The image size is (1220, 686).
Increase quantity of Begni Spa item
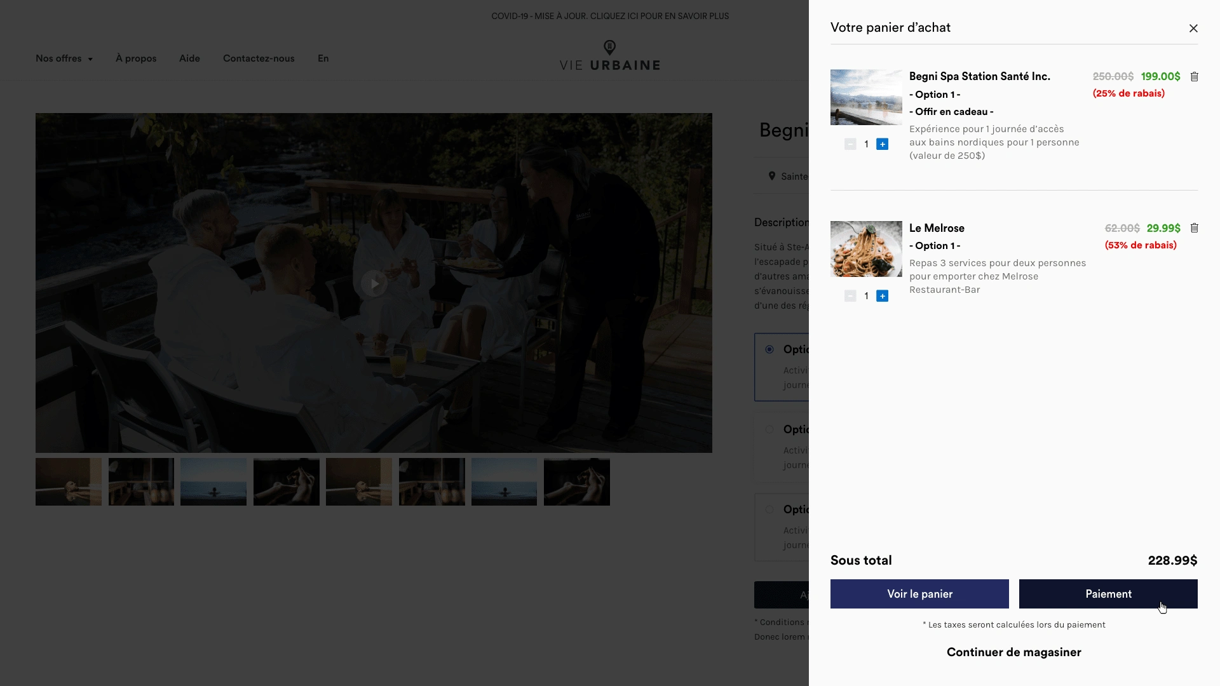point(882,144)
